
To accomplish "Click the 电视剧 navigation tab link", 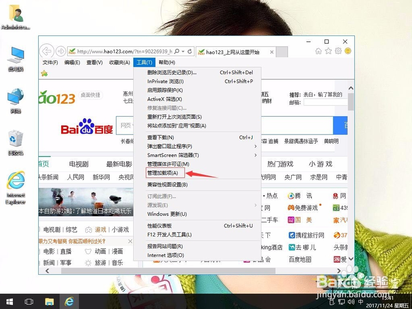I will point(79,164).
